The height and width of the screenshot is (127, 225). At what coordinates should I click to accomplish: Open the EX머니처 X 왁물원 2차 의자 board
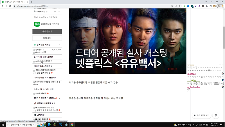tap(47, 83)
